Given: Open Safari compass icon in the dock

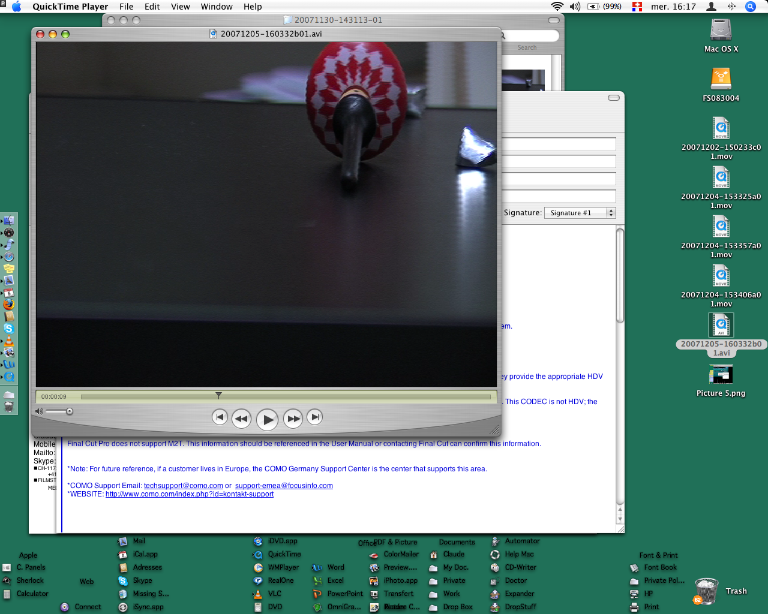Looking at the screenshot, I should click(x=8, y=257).
